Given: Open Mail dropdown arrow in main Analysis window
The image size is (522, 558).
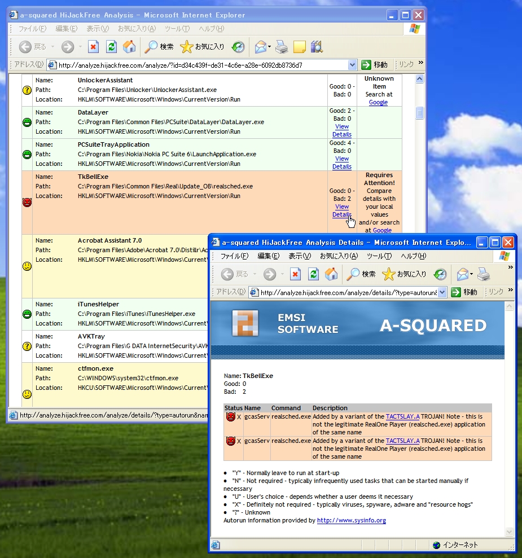Looking at the screenshot, I should click(269, 47).
